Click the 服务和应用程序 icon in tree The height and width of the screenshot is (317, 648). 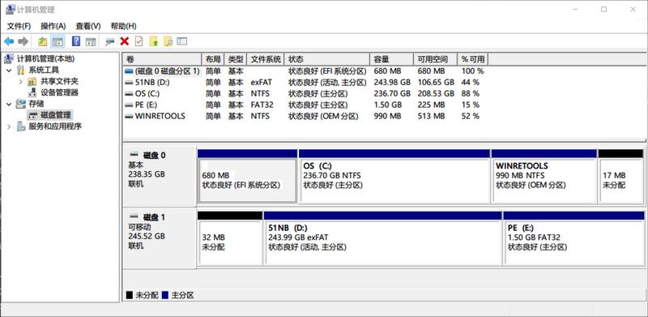[x=21, y=126]
